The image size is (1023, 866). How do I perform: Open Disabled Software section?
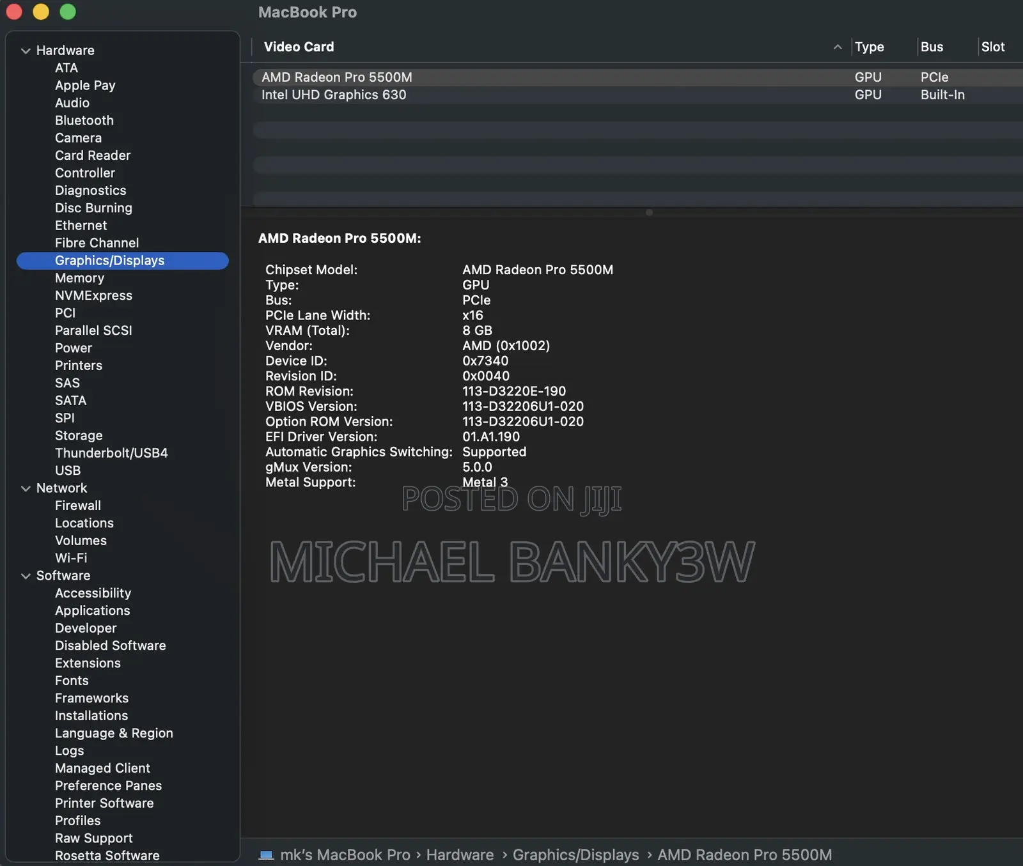pos(111,646)
